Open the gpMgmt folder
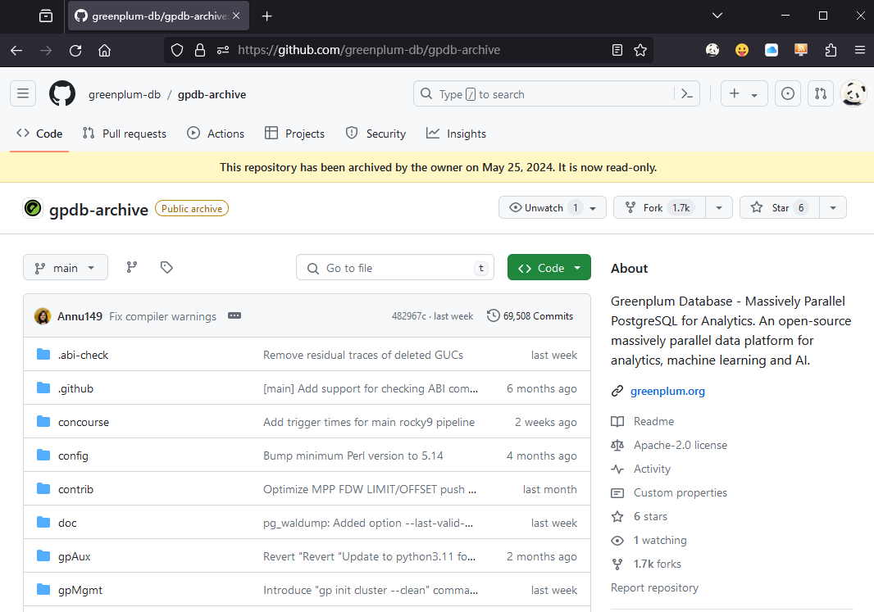This screenshot has width=874, height=612. [x=80, y=590]
